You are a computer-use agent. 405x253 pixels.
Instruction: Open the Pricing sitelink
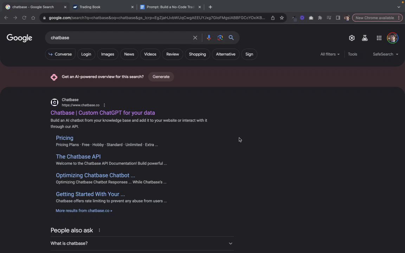coord(65,138)
